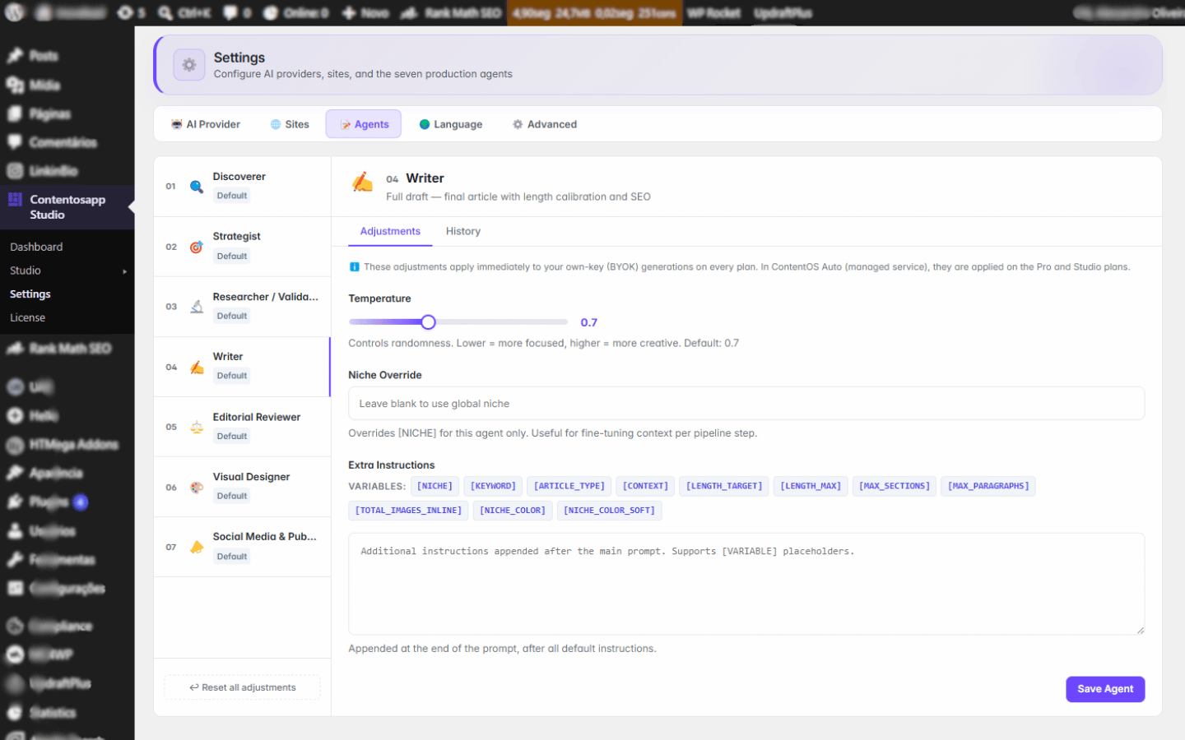Screen dimensions: 1185x740
Task: Insert the [NICHE_COLOR_SOFT] variable chip
Action: click(610, 511)
